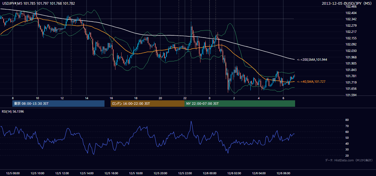376x176 pixels.
Task: Click the RSI(14) 56.1596 indicator label
Action: click(x=13, y=111)
